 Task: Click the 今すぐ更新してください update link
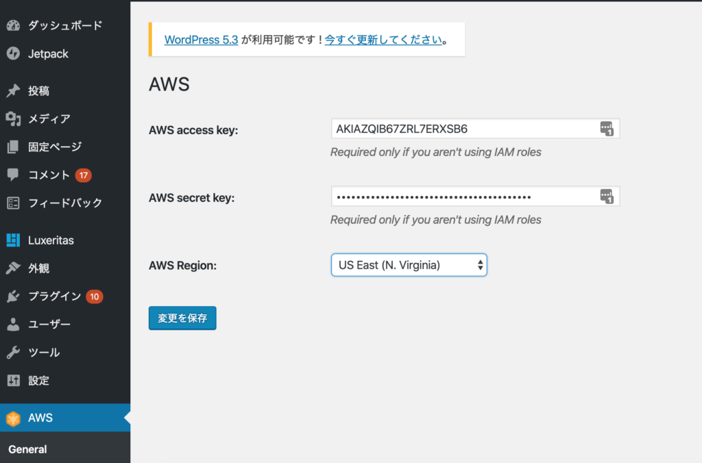[383, 40]
